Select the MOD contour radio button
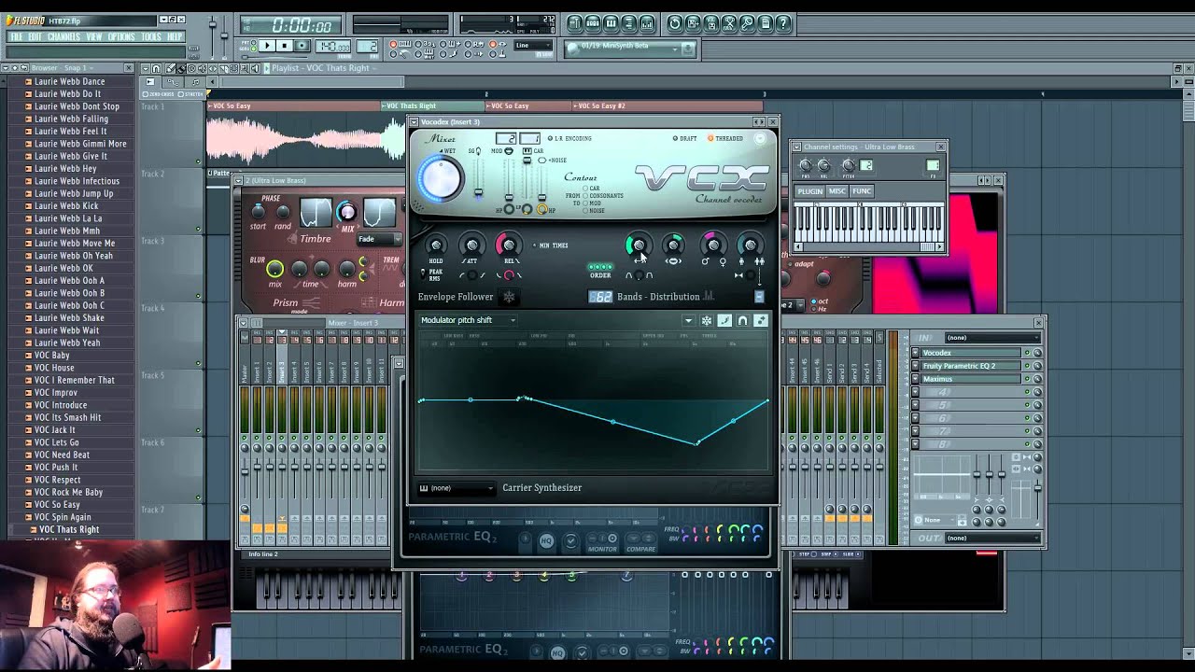Screen dimensions: 1195x672 coord(586,203)
